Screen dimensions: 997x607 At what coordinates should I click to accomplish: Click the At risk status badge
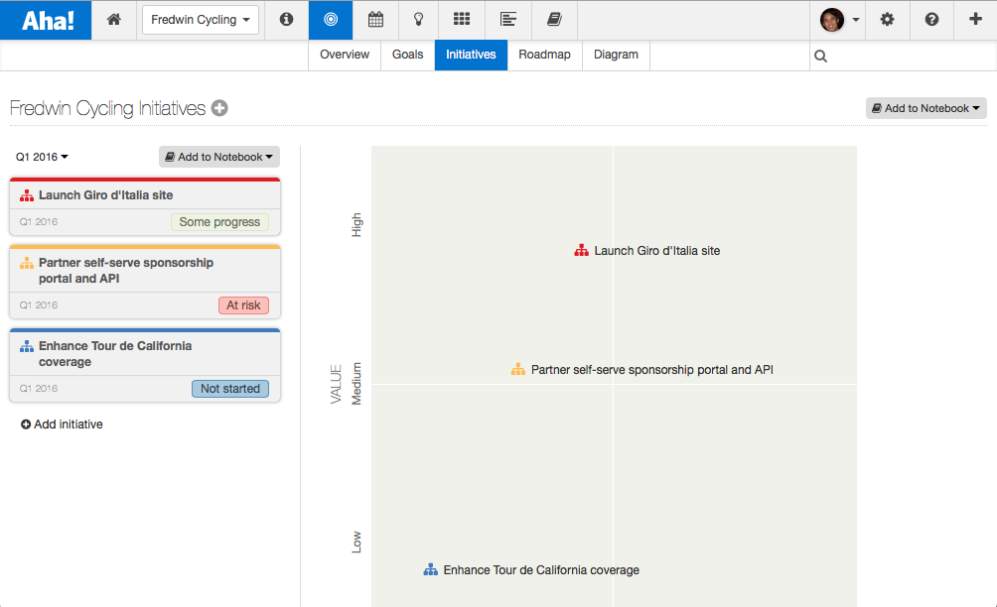click(x=243, y=305)
